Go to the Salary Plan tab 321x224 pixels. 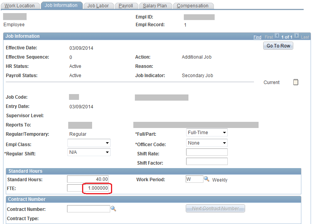pyautogui.click(x=155, y=6)
